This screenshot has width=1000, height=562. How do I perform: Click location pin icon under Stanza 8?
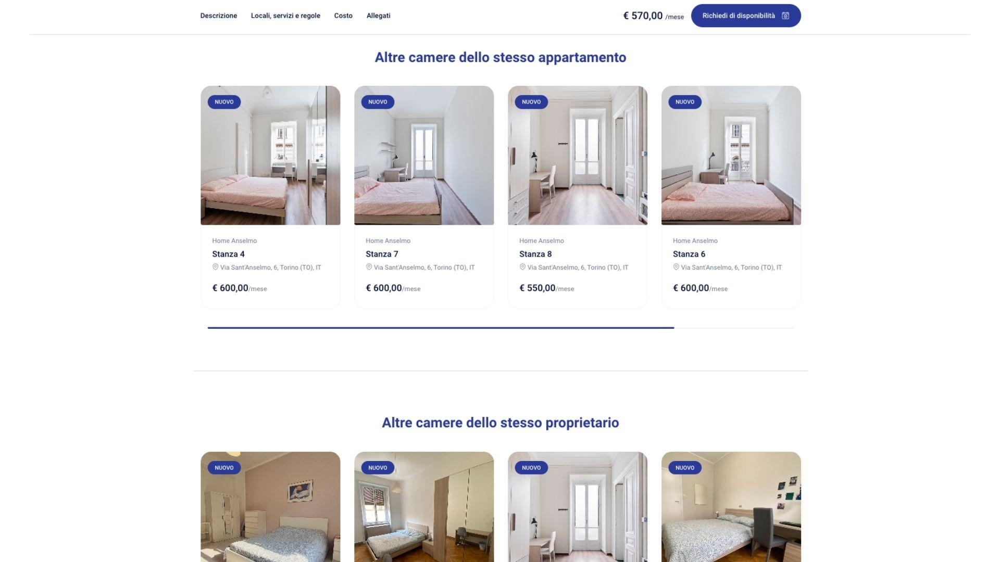tap(522, 267)
